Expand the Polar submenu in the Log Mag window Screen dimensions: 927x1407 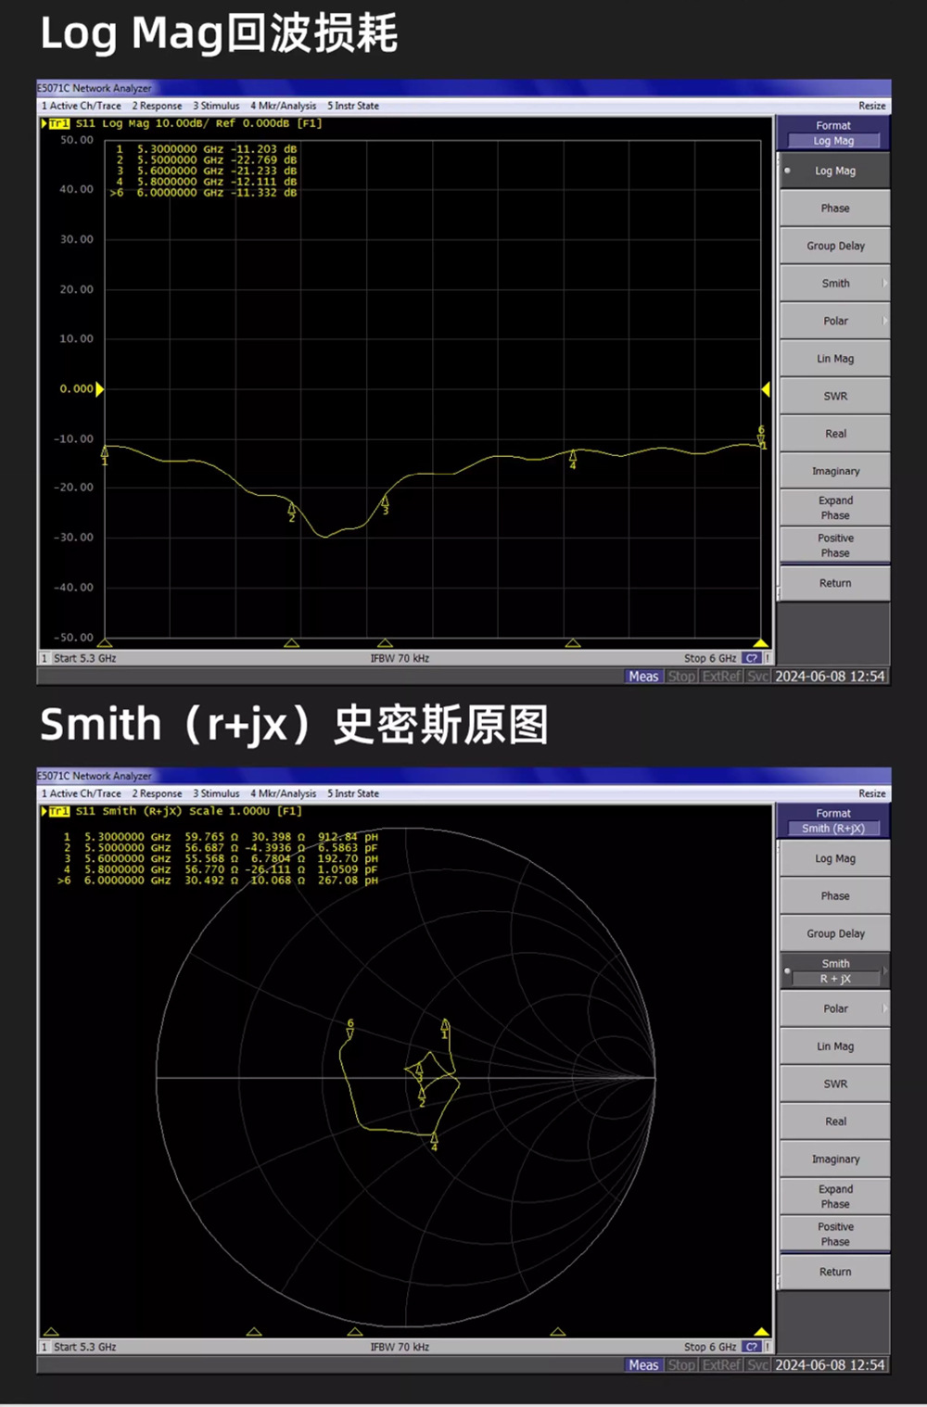pyautogui.click(x=834, y=321)
